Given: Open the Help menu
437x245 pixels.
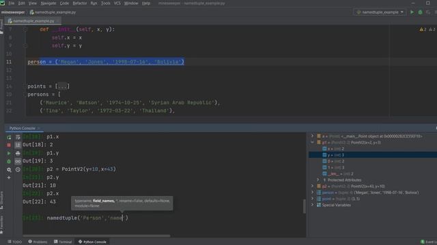Looking at the screenshot, I should click(x=146, y=3).
